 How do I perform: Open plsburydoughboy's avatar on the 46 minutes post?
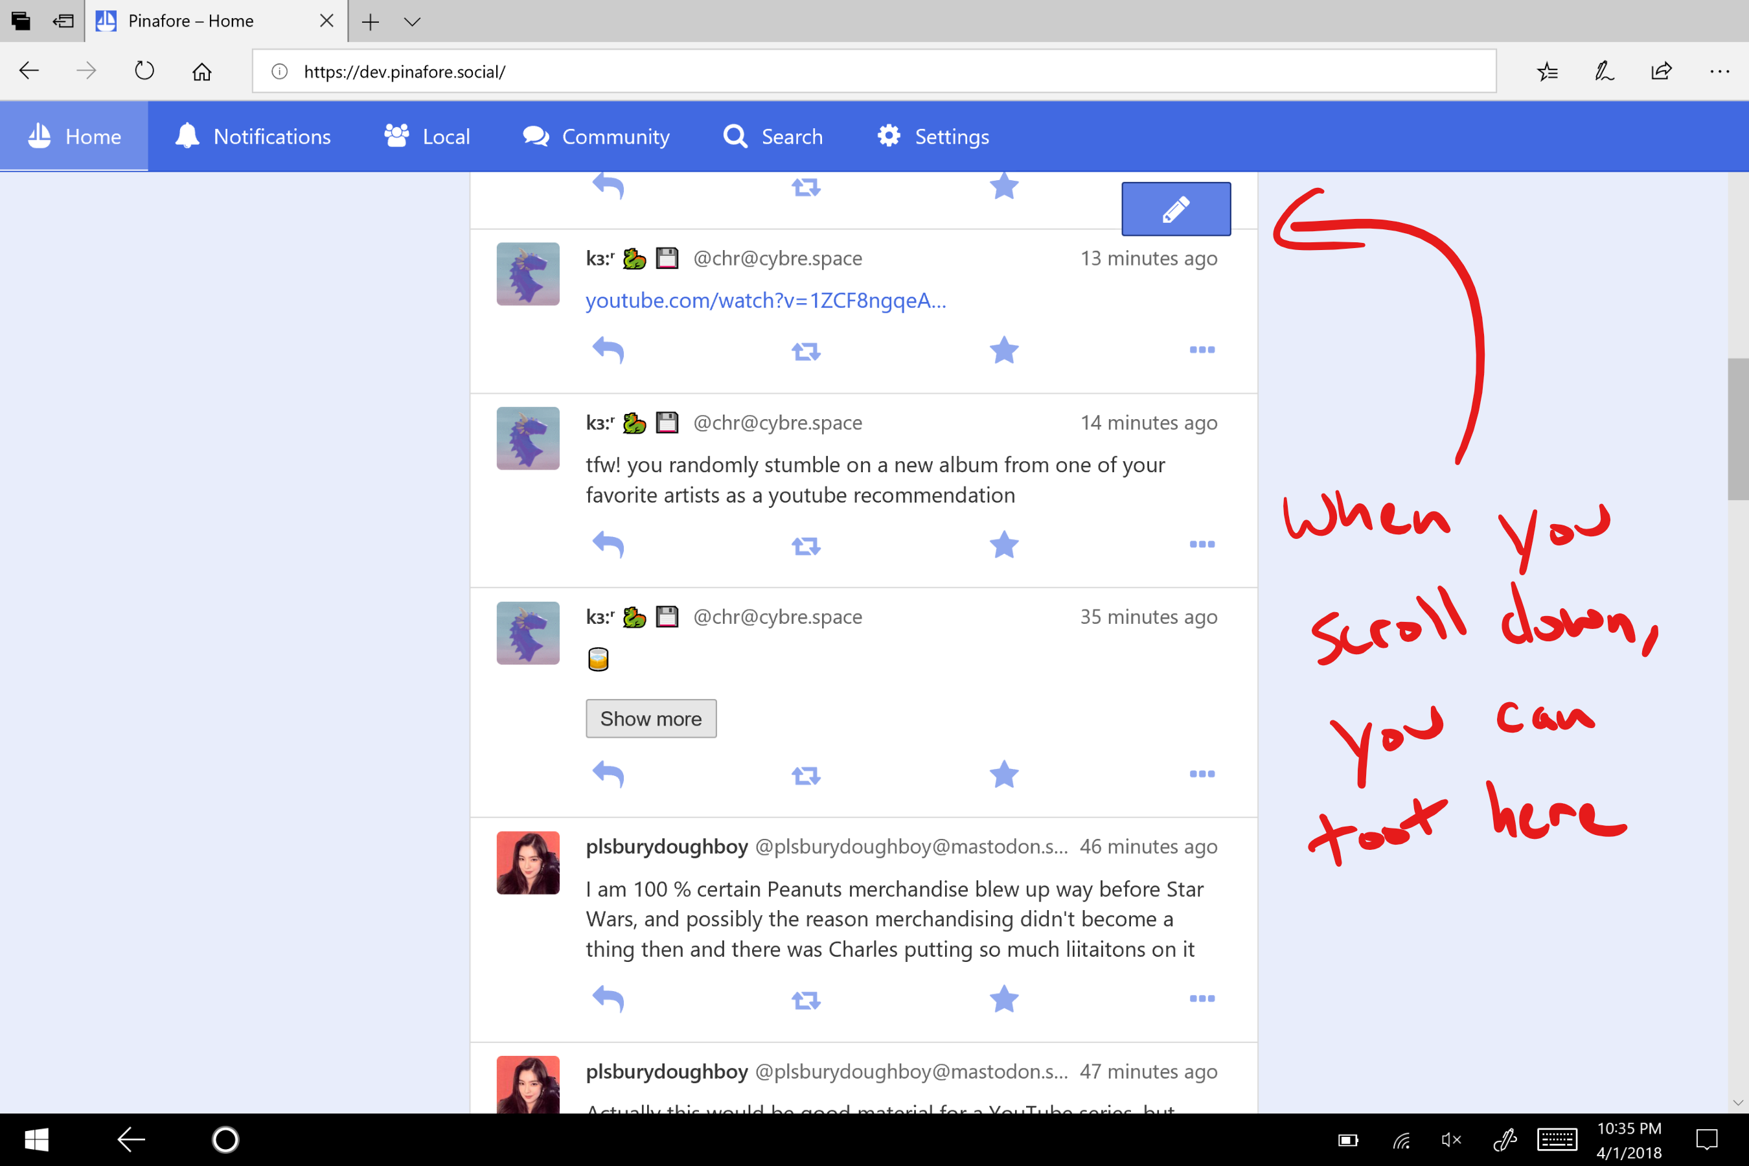pyautogui.click(x=528, y=863)
